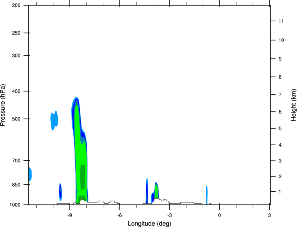Click the 3 longitude tick label
Image resolution: width=297 pixels, height=227 pixels.
[x=269, y=215]
